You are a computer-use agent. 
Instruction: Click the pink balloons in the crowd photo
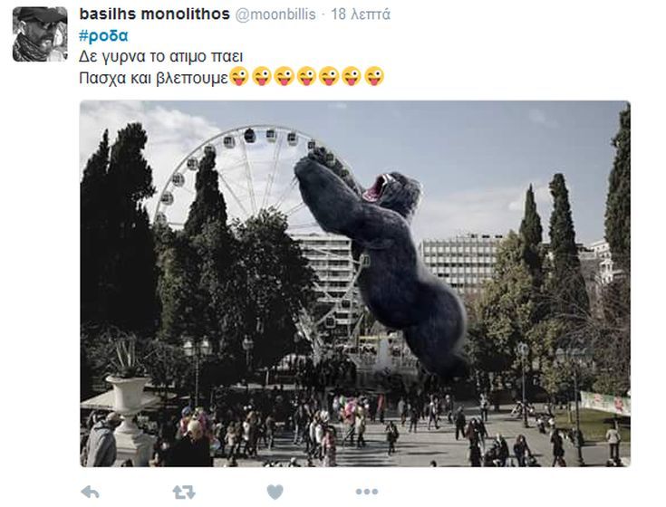(351, 409)
